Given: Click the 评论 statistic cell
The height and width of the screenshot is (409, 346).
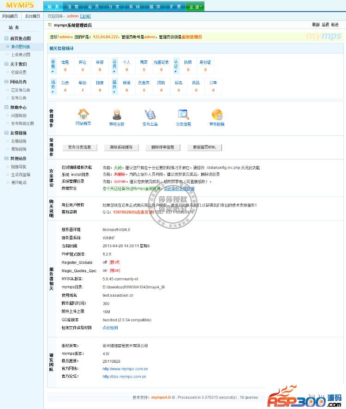Looking at the screenshot, I should [83, 66].
